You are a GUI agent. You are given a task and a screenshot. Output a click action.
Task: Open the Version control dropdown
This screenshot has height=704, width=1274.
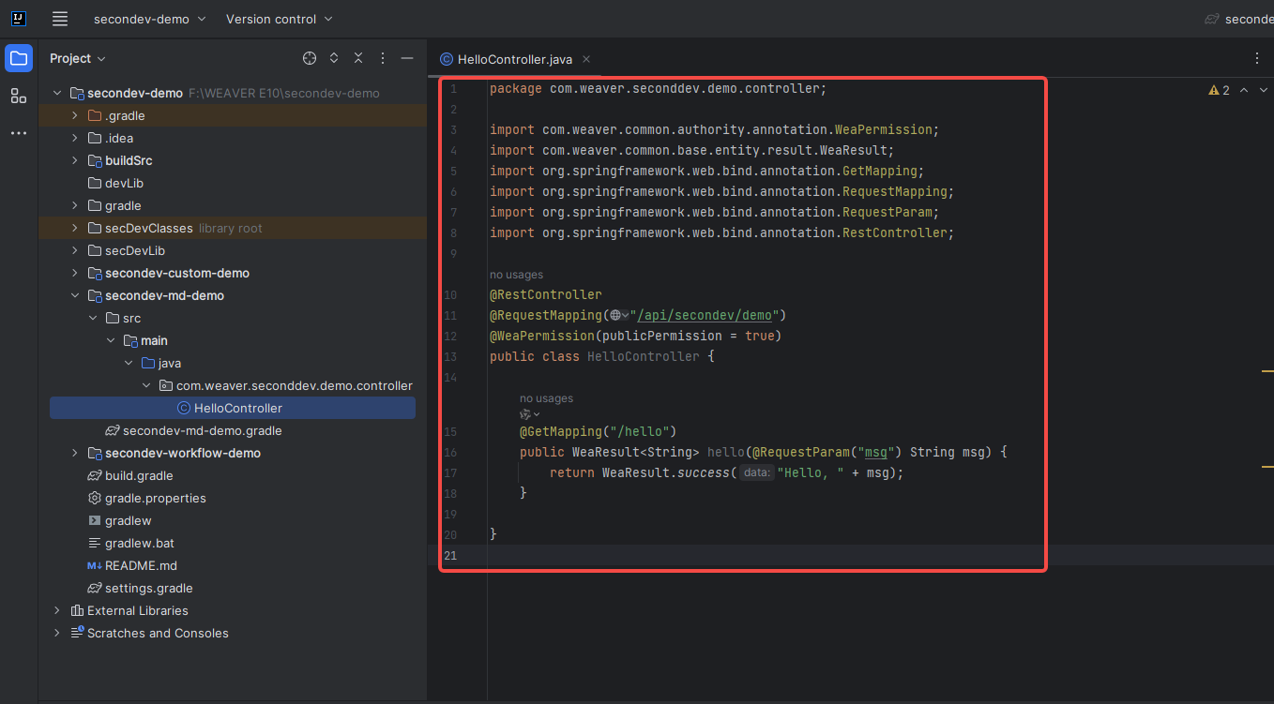(x=279, y=19)
